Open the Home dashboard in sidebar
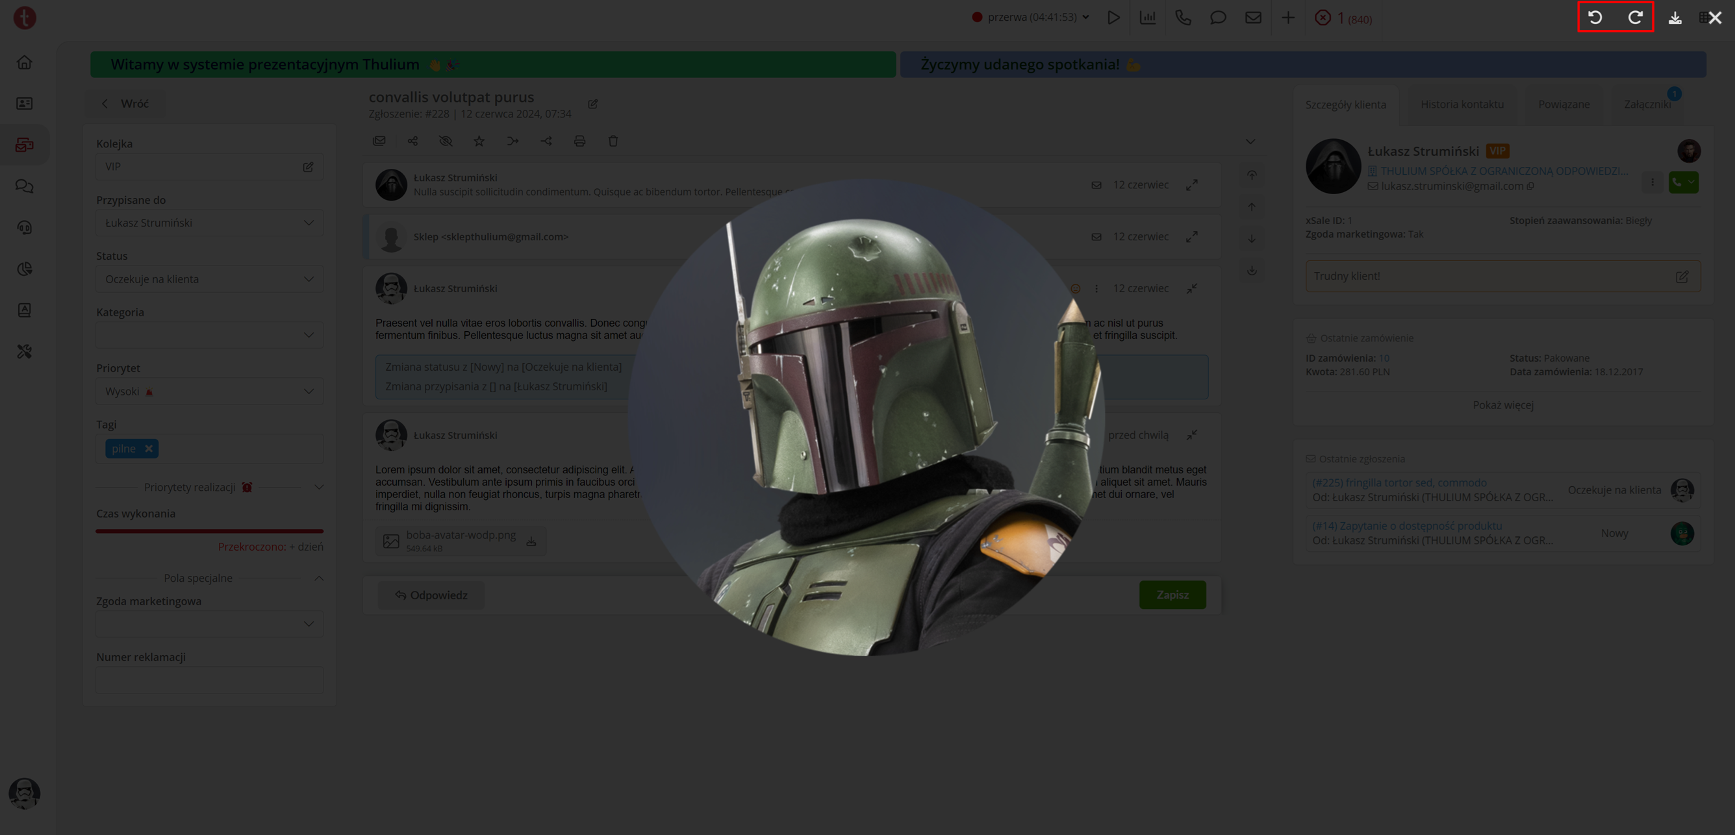Image resolution: width=1735 pixels, height=835 pixels. 24,62
